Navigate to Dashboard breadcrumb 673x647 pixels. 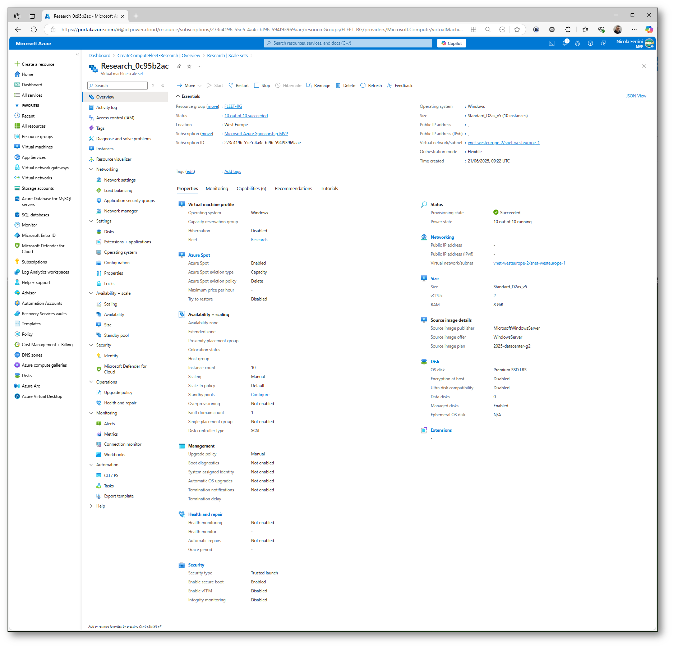point(100,56)
